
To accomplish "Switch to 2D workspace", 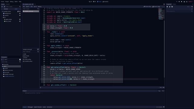I will coord(90,2).
